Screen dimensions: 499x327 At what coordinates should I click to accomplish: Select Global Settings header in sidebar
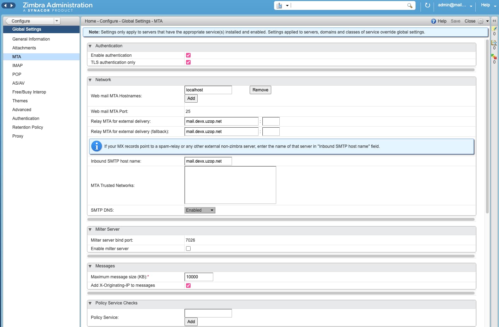tap(41, 29)
